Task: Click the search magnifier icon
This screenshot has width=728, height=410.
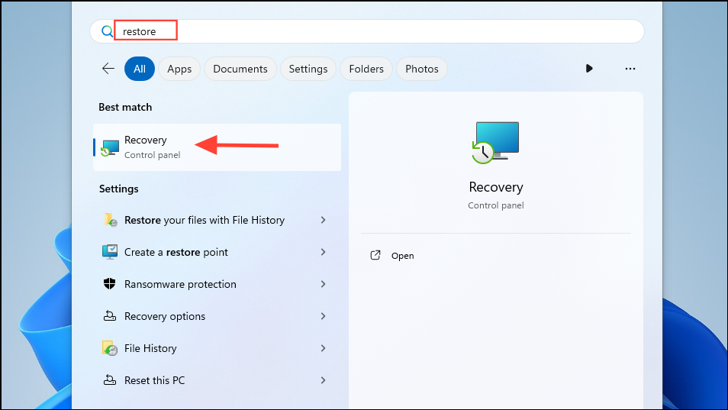Action: point(108,31)
